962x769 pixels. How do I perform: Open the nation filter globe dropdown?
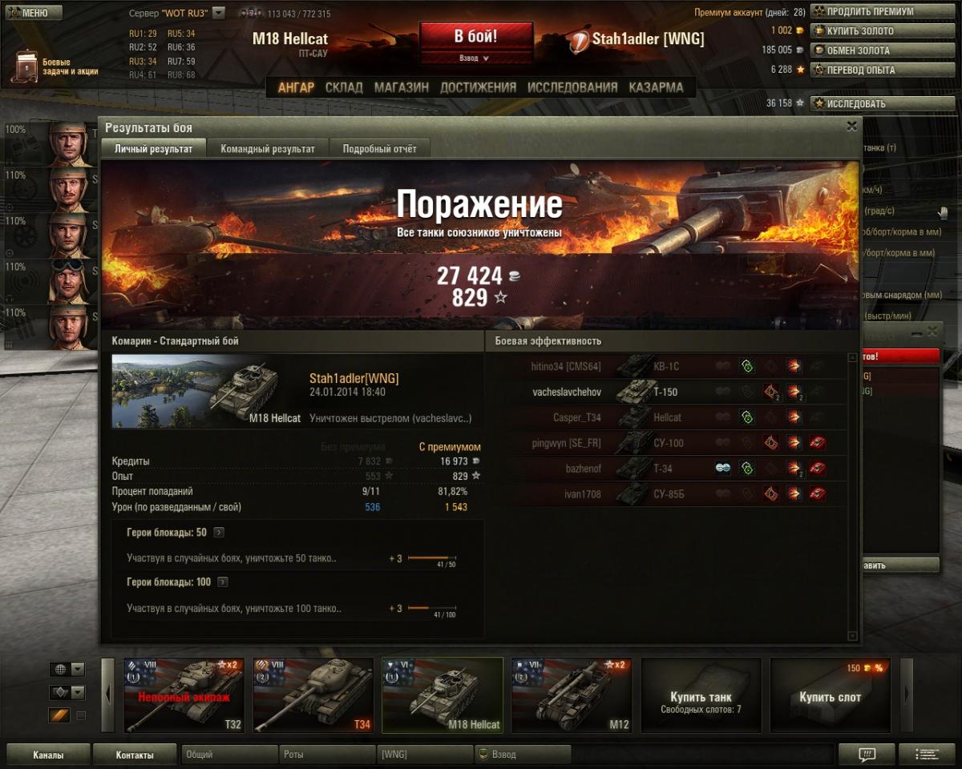67,669
